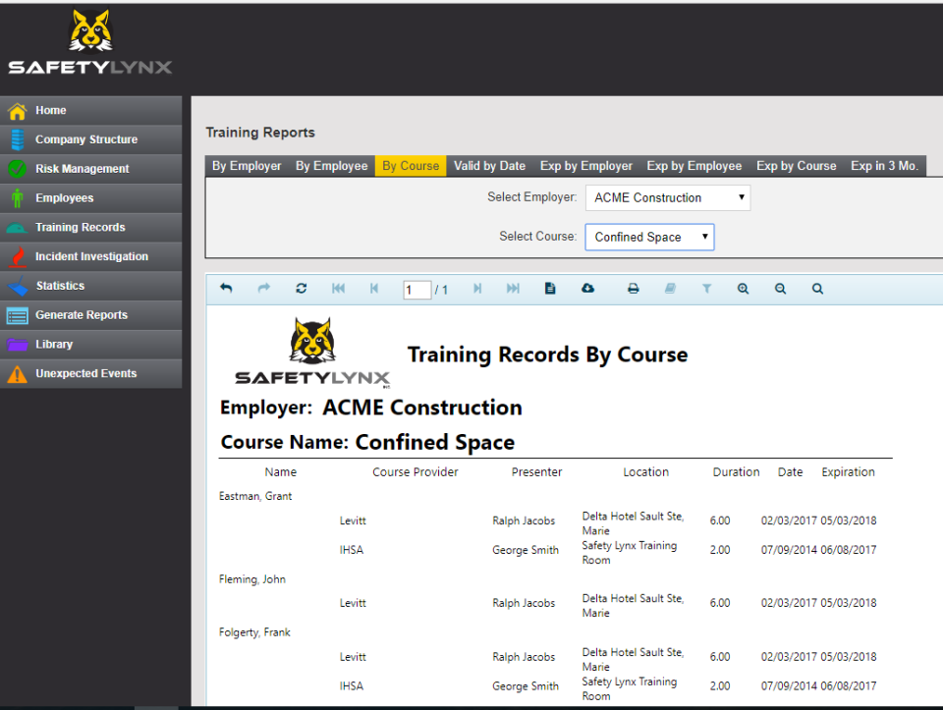Refresh the report with the refresh icon
The image size is (943, 710).
click(x=302, y=289)
